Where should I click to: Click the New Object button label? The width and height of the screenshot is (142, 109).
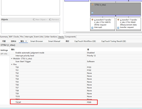pyautogui.click(x=41, y=19)
